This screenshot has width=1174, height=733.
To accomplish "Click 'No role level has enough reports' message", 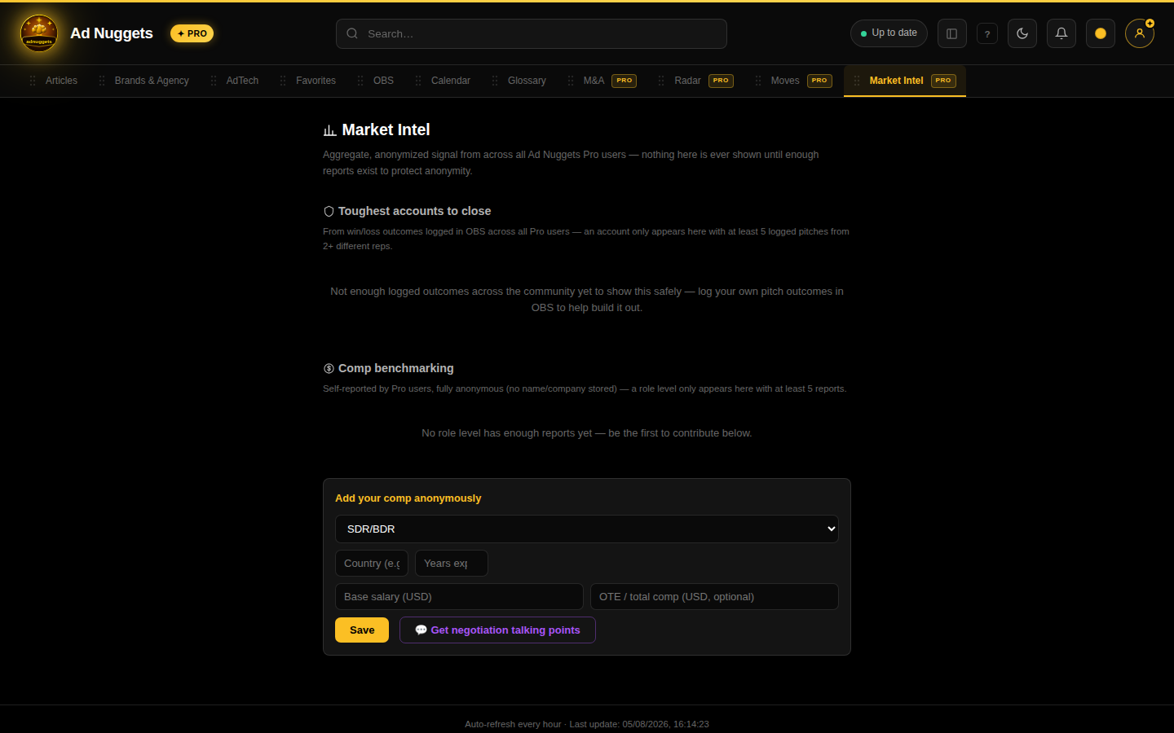I will pyautogui.click(x=587, y=433).
